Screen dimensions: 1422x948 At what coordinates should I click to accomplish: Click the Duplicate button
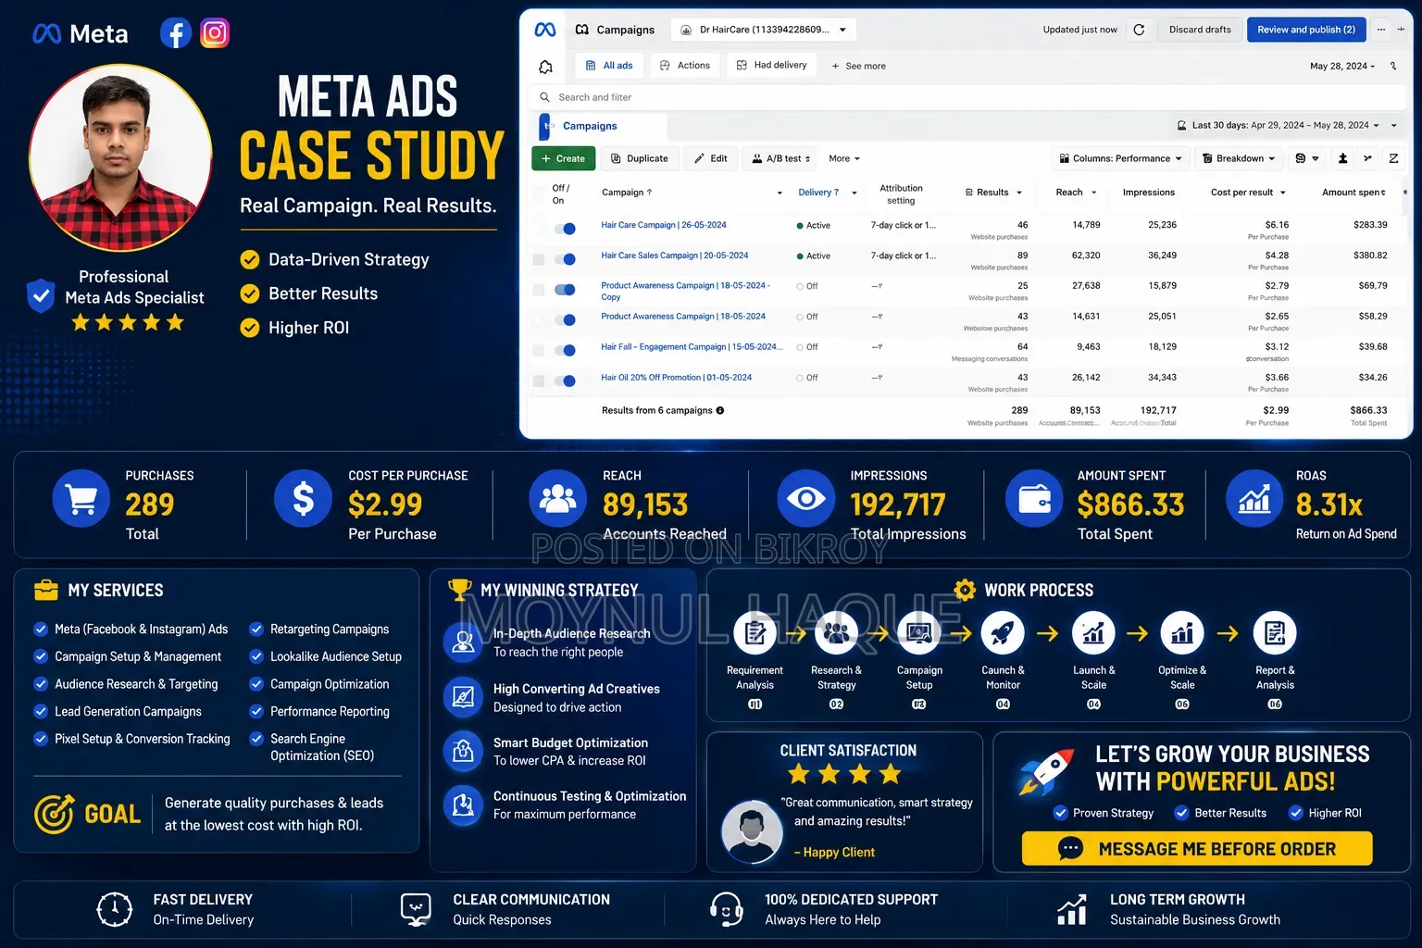pos(640,158)
